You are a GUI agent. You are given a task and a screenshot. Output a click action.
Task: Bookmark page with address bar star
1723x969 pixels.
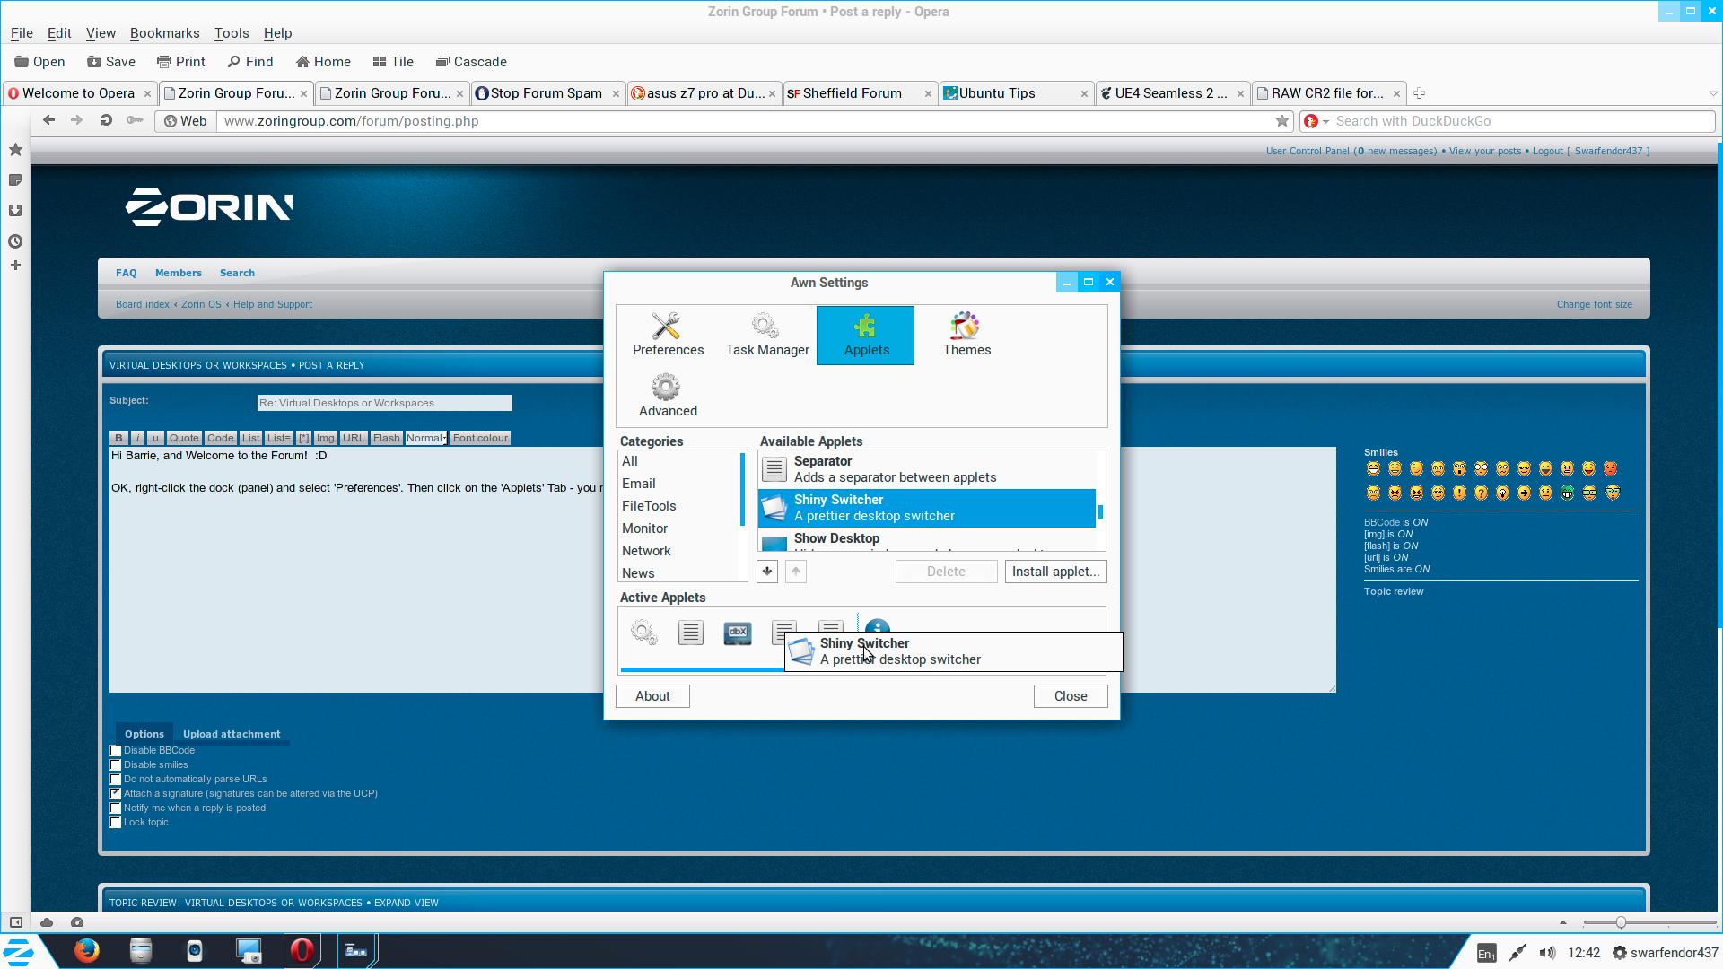(1282, 121)
